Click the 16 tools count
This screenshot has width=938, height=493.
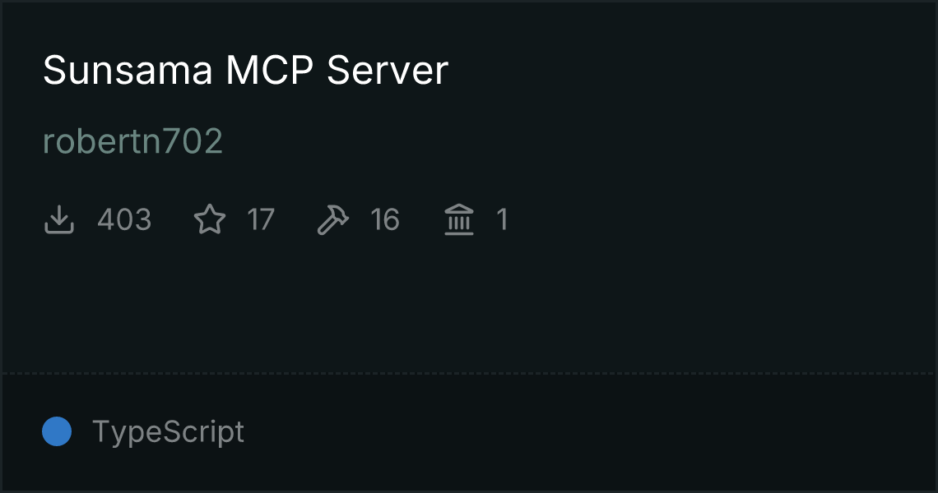tap(384, 219)
